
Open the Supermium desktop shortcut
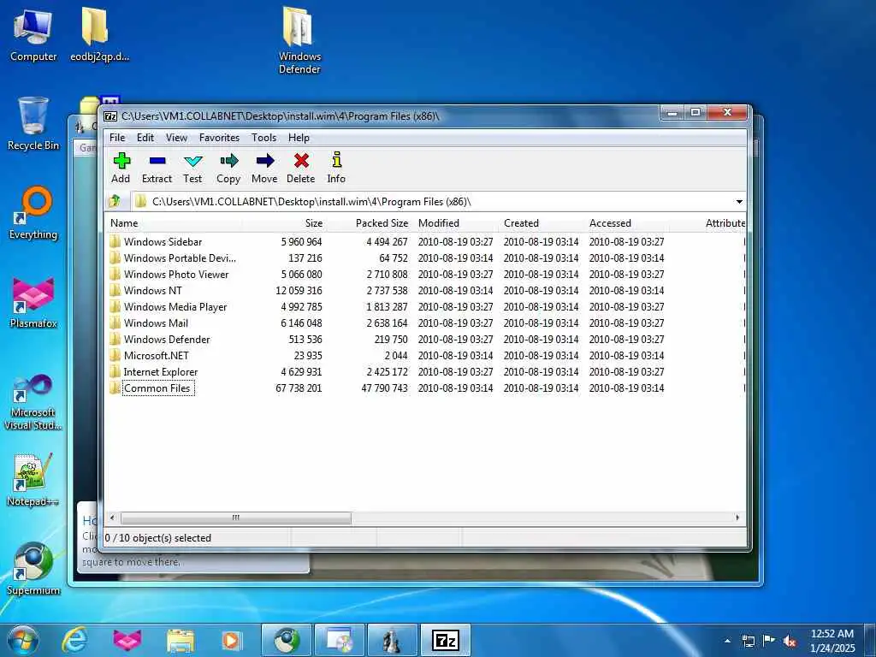[33, 568]
